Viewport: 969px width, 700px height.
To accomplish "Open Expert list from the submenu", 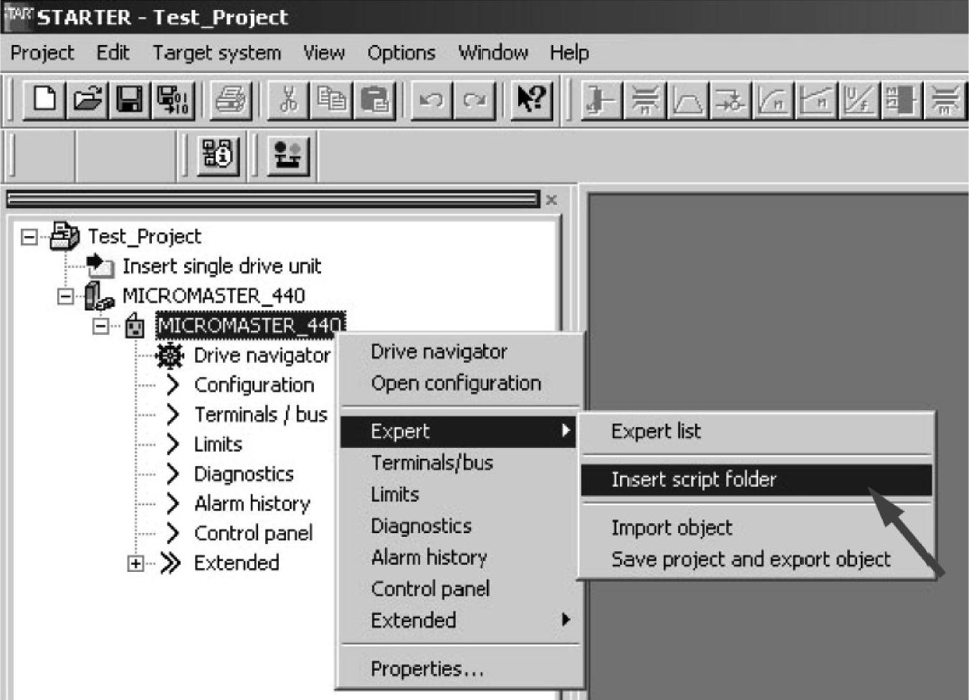I will (x=656, y=432).
